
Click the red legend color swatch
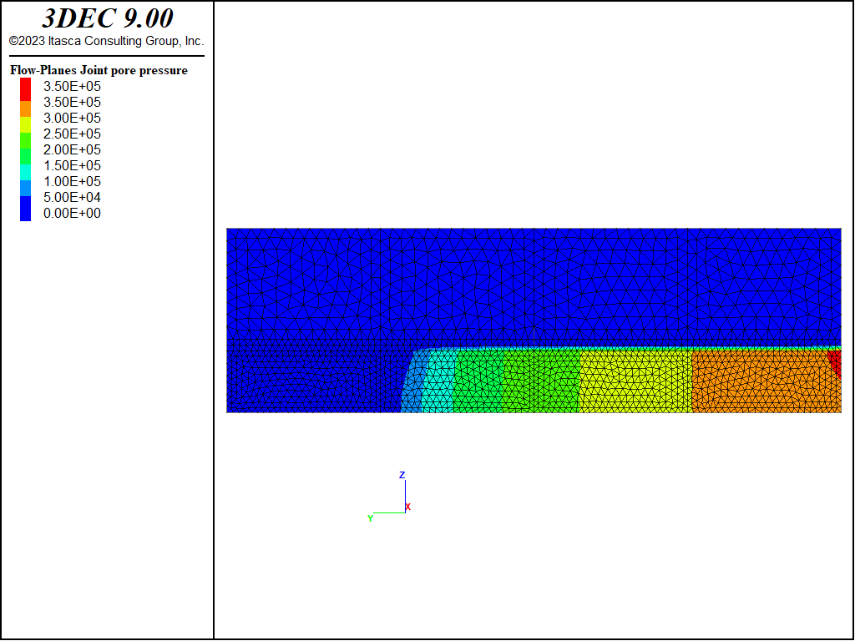click(25, 89)
